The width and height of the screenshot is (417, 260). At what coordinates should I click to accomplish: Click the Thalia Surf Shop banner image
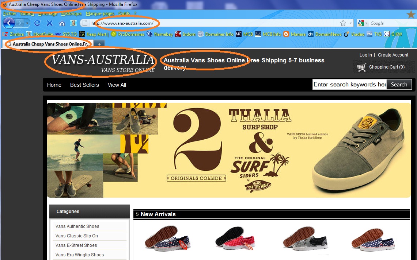(229, 150)
